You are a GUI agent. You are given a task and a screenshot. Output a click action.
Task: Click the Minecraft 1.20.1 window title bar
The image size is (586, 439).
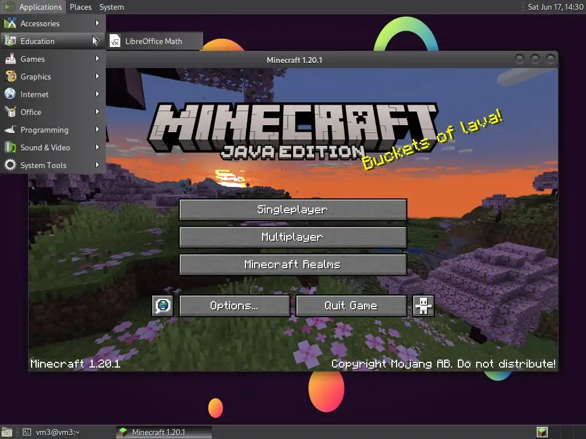tap(294, 59)
